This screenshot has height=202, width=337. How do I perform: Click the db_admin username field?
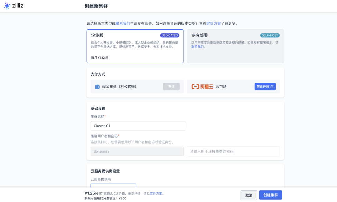pyautogui.click(x=137, y=151)
